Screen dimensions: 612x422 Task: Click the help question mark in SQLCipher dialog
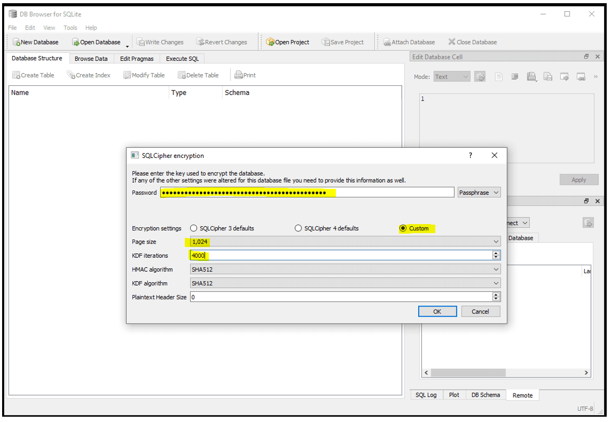pyautogui.click(x=471, y=155)
